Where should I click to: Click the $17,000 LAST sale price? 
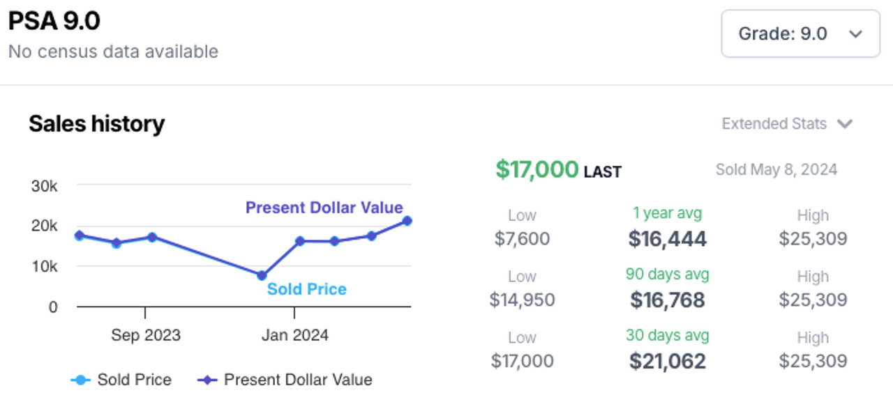(x=558, y=169)
